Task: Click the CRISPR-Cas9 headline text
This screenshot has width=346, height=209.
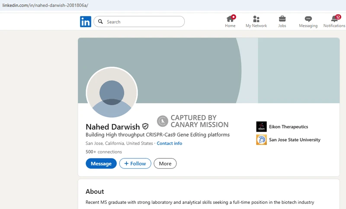Action: [x=157, y=135]
